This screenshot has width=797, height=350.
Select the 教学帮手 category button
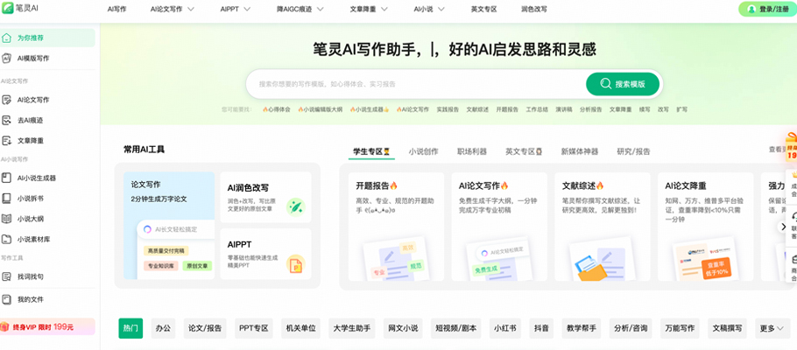(582, 328)
